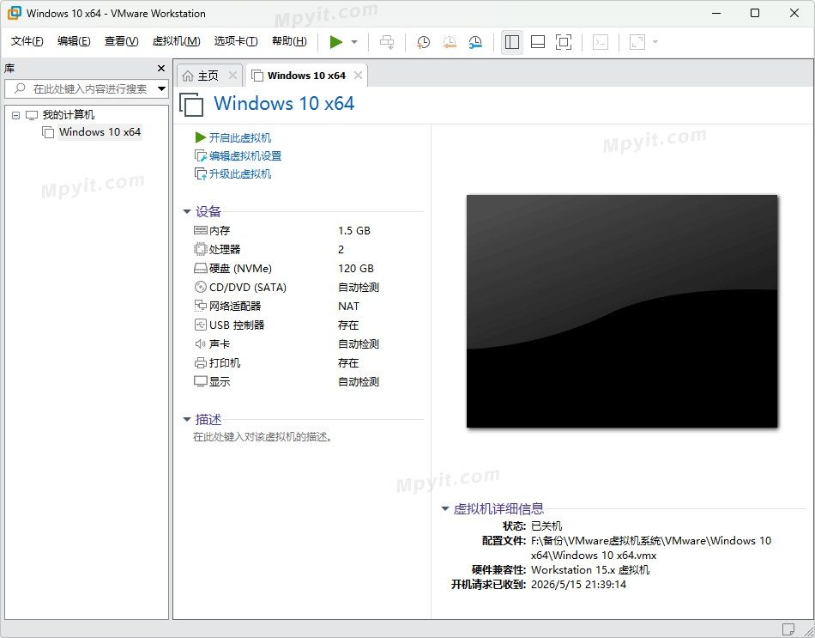Click the printer icon beside 打印机
The width and height of the screenshot is (815, 638).
click(201, 362)
